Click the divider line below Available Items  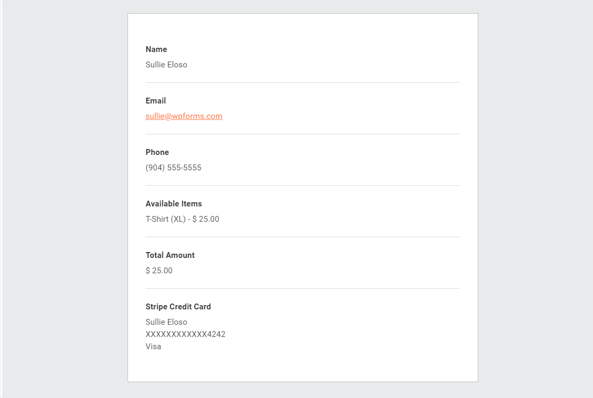(x=303, y=237)
